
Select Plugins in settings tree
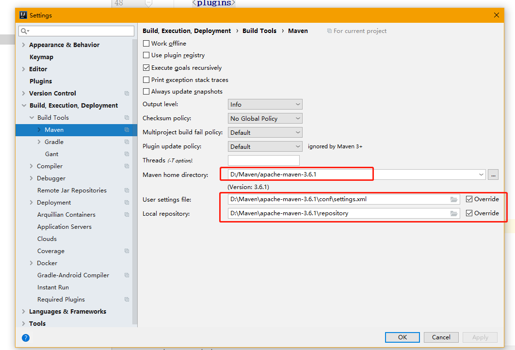41,81
